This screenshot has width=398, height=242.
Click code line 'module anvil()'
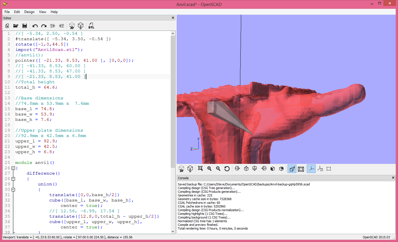[x=35, y=162]
